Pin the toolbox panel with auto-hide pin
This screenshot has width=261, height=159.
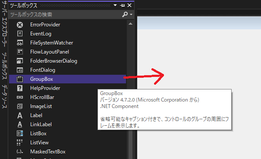123,5
